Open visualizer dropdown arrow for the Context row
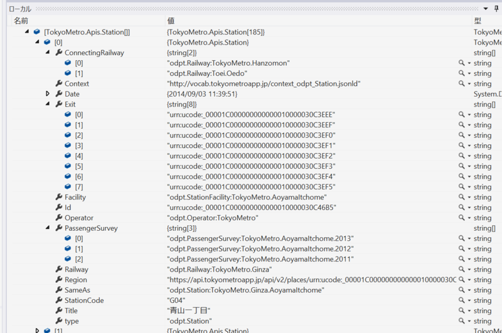Image resolution: width=502 pixels, height=333 pixels. (469, 84)
